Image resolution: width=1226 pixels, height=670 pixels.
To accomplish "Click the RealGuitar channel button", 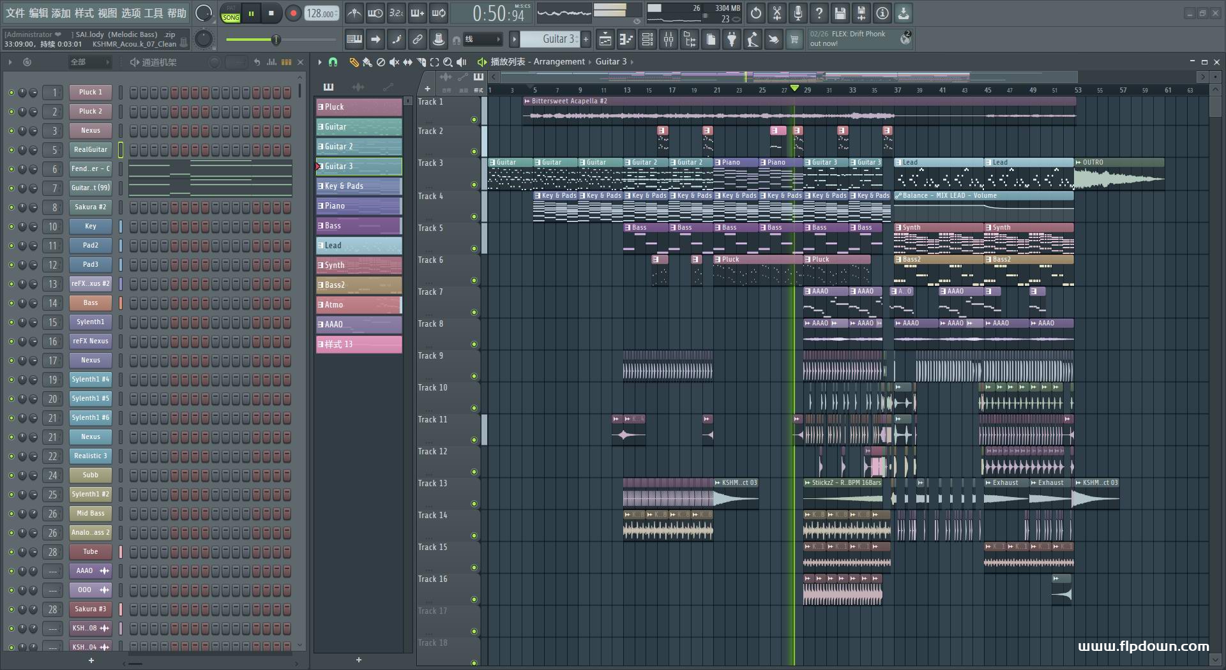I will pos(90,150).
